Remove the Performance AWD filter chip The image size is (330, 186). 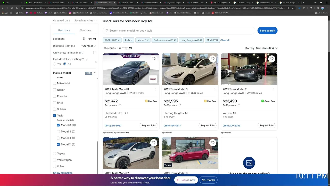(x=175, y=40)
